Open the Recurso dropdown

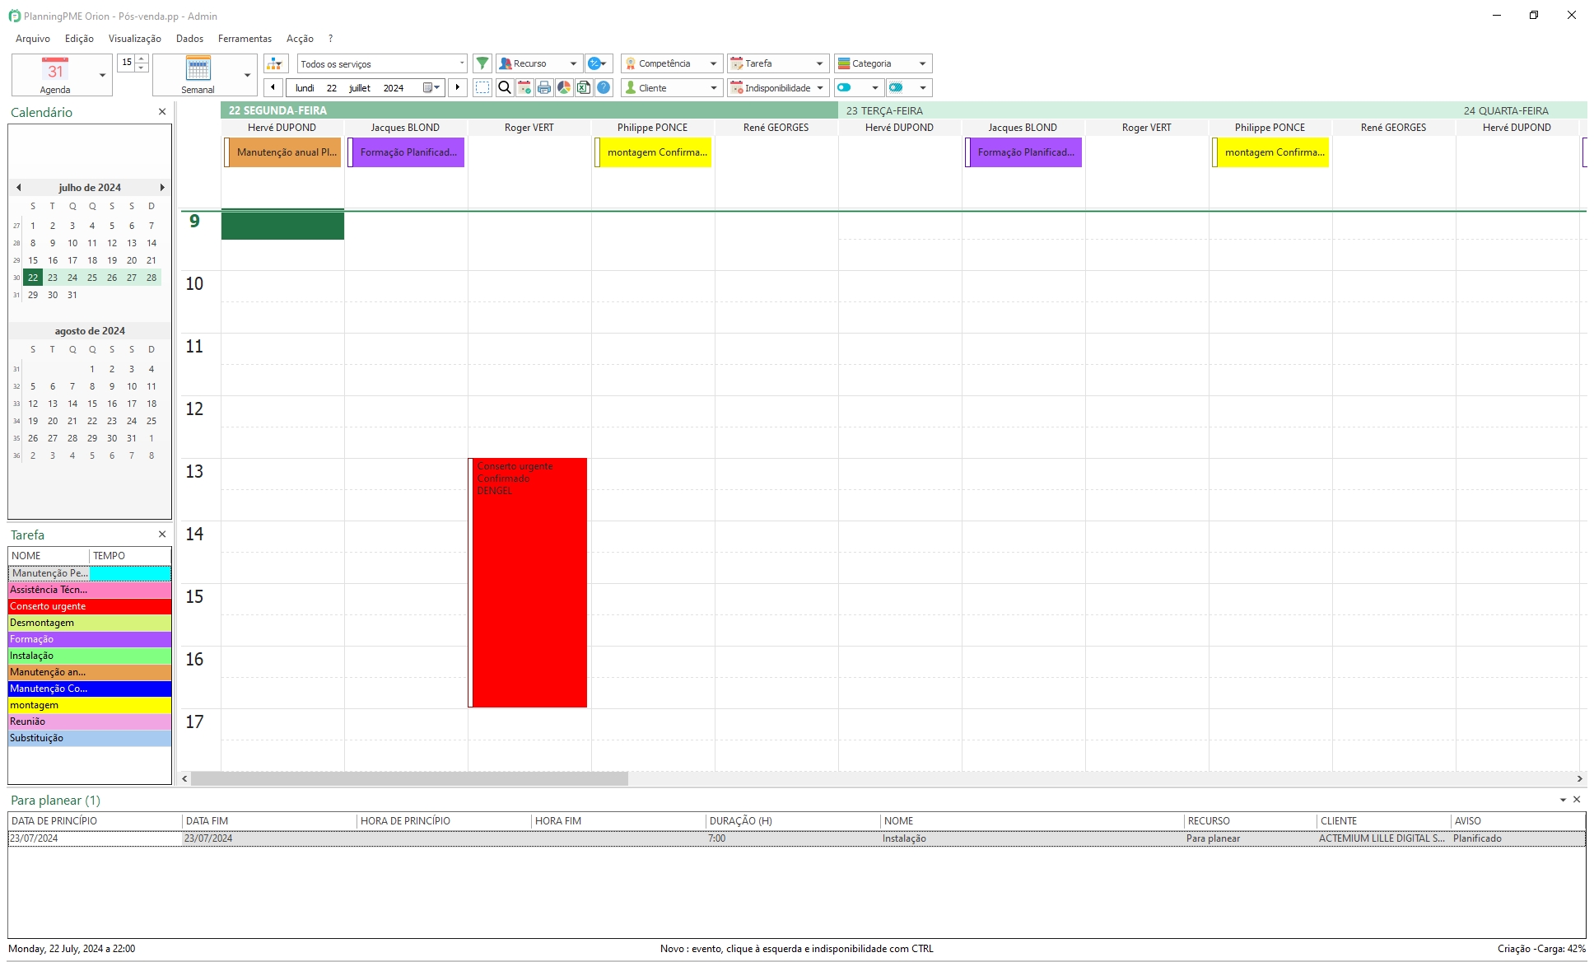[x=538, y=63]
